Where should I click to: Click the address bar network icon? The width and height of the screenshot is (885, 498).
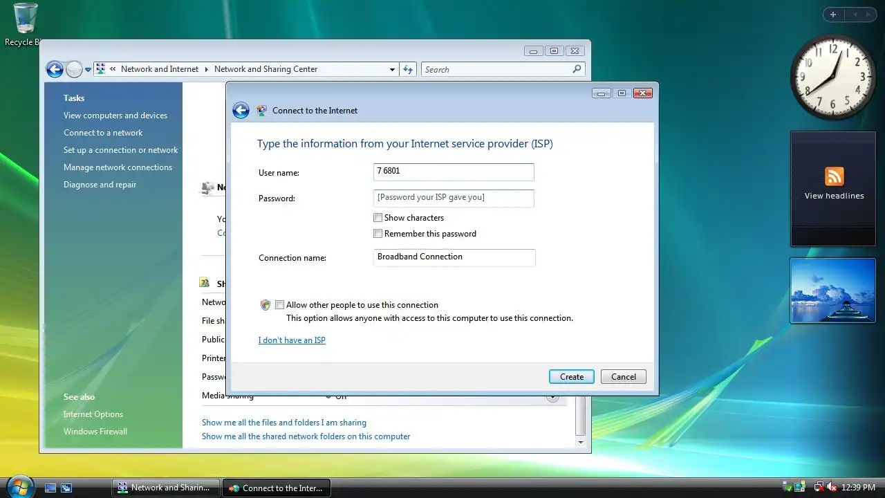[100, 69]
